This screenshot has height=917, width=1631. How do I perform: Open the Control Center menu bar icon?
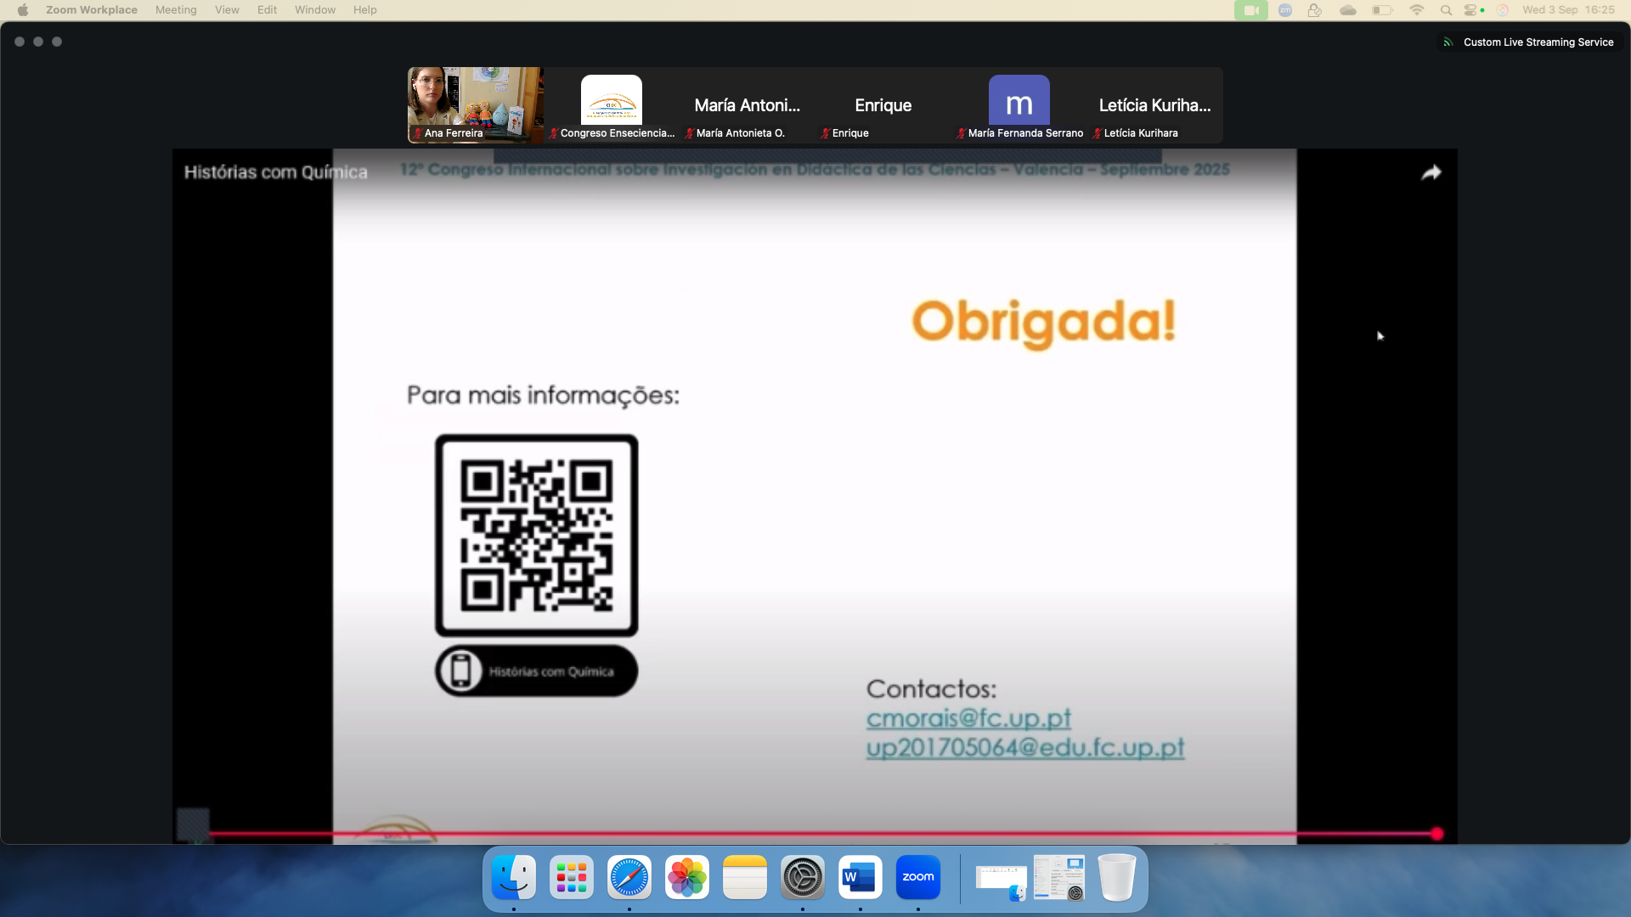click(x=1472, y=10)
